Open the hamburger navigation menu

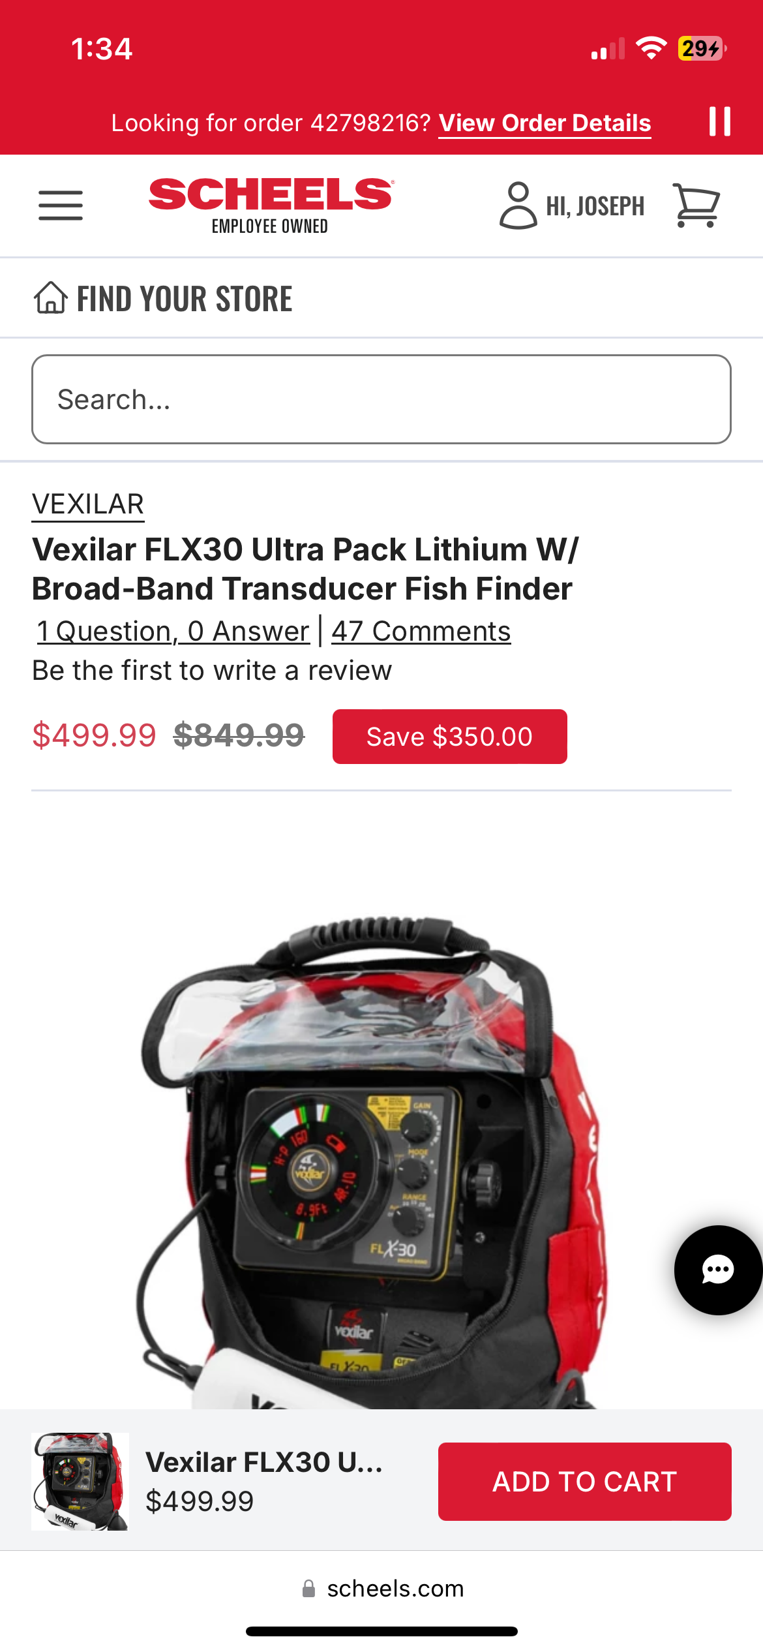[61, 206]
